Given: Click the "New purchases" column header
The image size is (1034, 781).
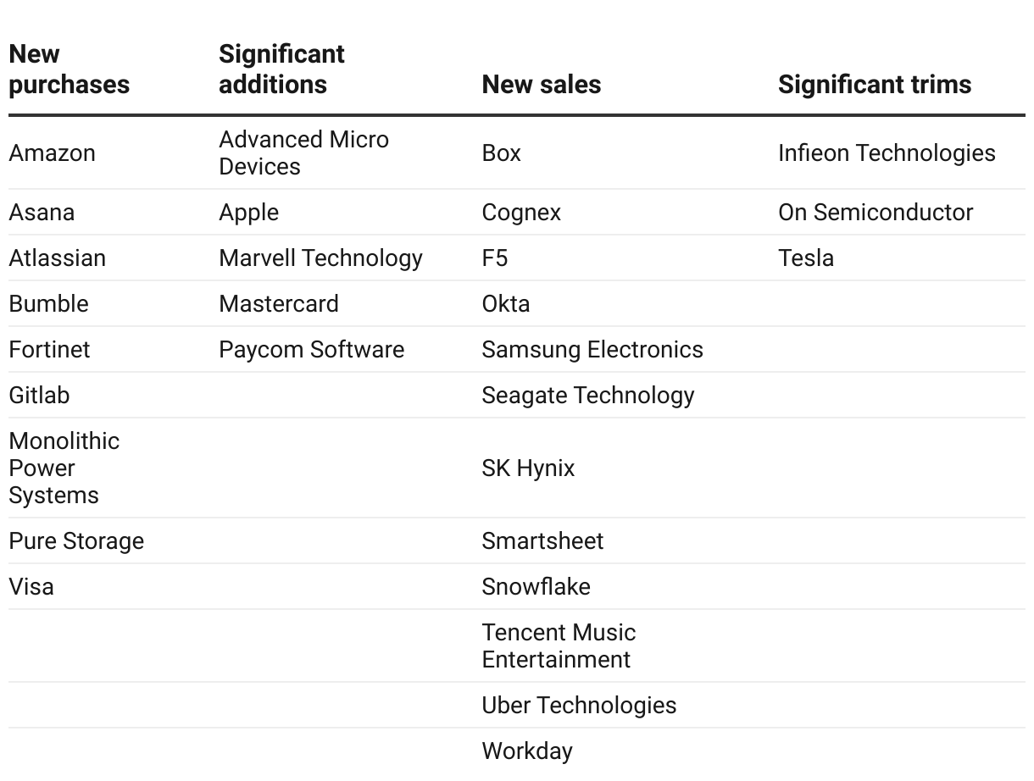Looking at the screenshot, I should [69, 69].
